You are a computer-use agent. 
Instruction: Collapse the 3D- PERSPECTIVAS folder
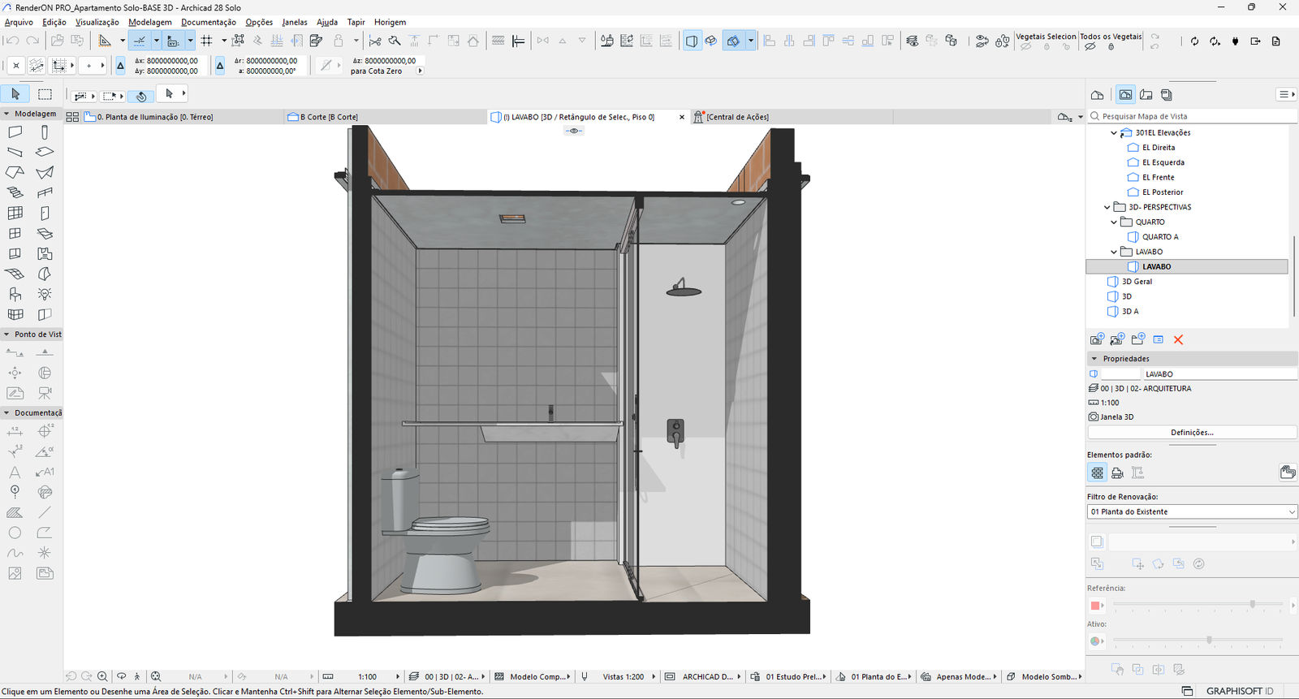[x=1107, y=207]
